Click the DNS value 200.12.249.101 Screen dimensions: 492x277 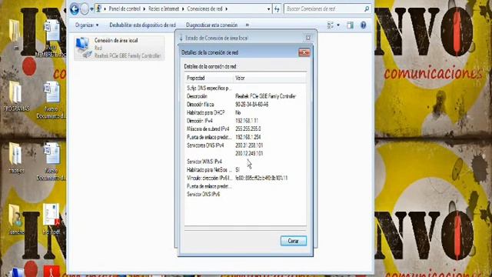(249, 154)
